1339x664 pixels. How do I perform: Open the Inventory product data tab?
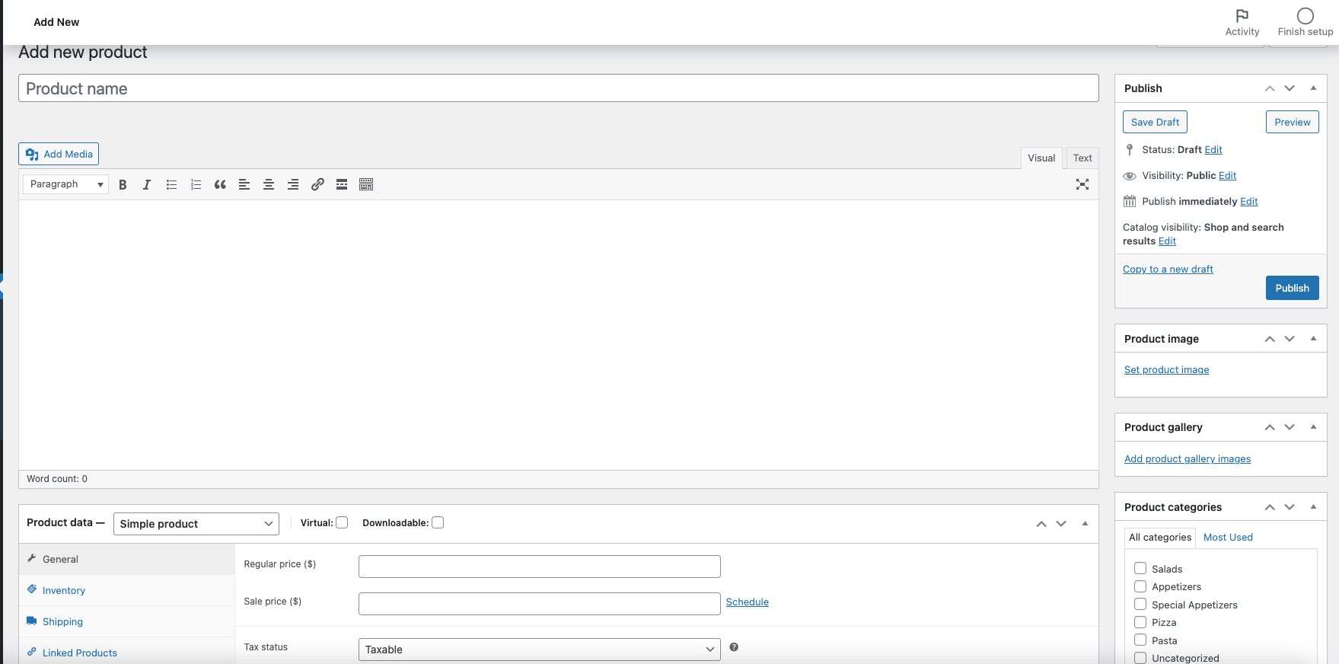click(126, 590)
